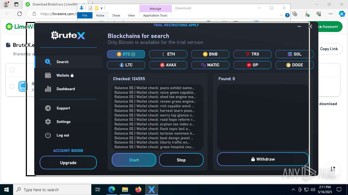This screenshot has height=195, width=348.
Task: Select the LTC blockchain
Action: pyautogui.click(x=126, y=65)
